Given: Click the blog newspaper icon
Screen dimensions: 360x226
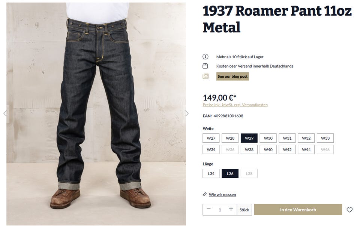Looking at the screenshot, I should point(205,76).
